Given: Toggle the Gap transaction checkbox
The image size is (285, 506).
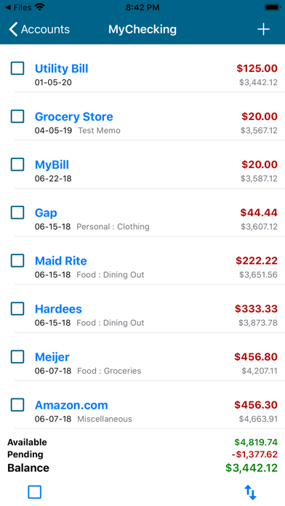Looking at the screenshot, I should click(x=17, y=213).
